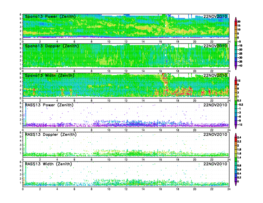The image size is (263, 203).
Task: Click x-axis tick 8 below RASS13 Power panel
Action: 92,130
